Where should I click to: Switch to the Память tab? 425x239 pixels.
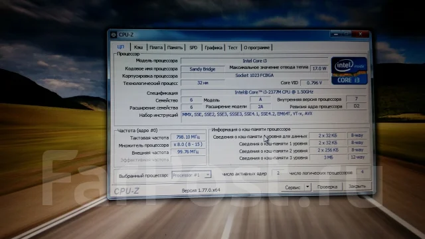click(x=175, y=47)
